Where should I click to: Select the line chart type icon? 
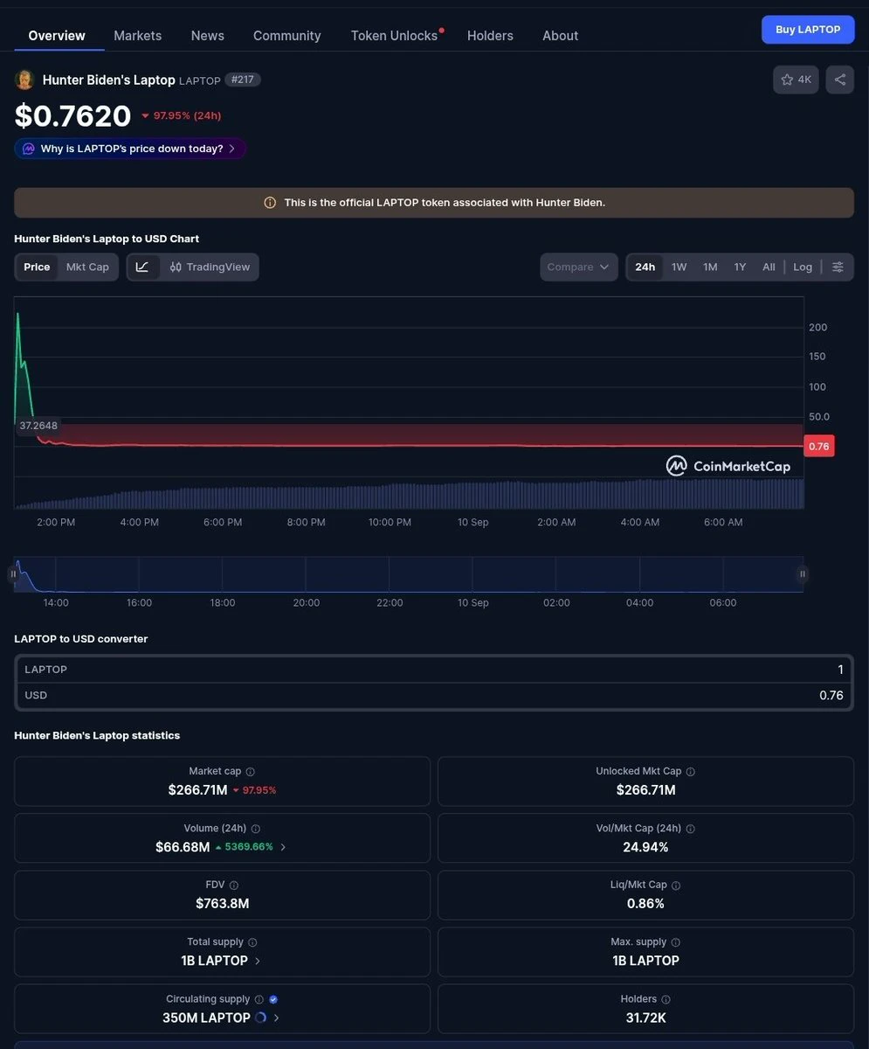tap(142, 267)
